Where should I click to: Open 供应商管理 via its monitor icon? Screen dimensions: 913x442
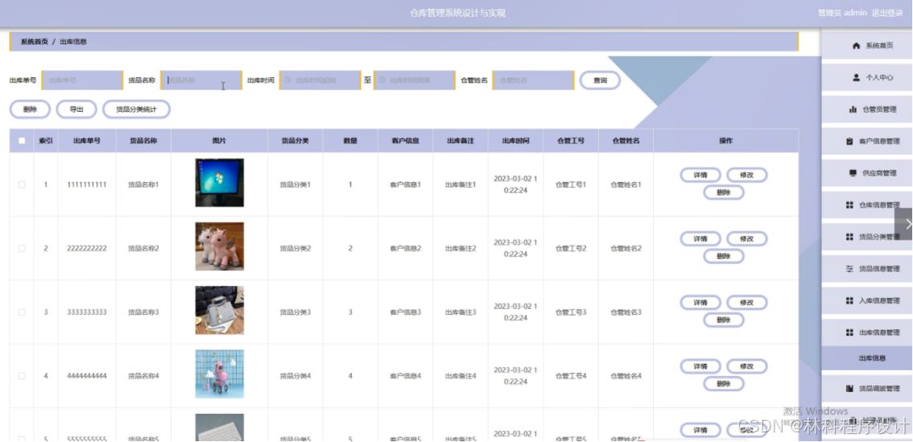point(853,173)
